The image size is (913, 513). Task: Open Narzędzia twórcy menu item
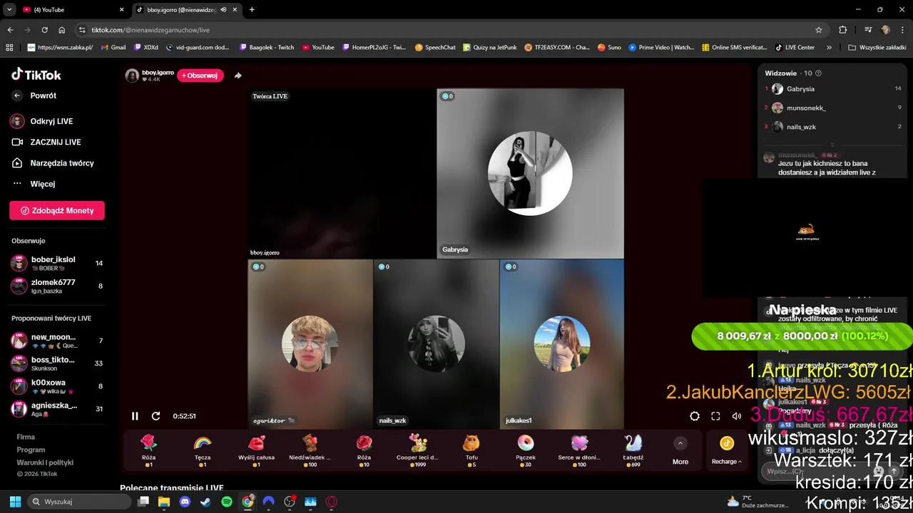click(x=53, y=163)
